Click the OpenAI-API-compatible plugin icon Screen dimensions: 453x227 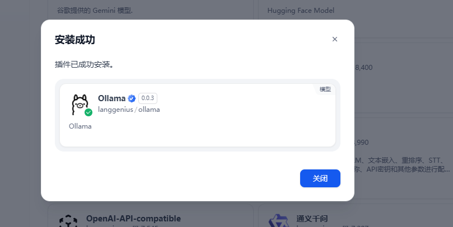[68, 221]
